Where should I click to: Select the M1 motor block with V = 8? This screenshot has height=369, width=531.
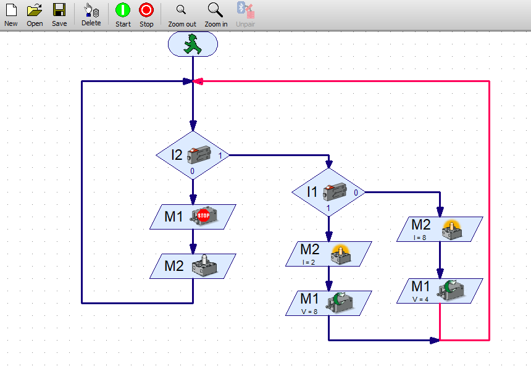pyautogui.click(x=328, y=303)
